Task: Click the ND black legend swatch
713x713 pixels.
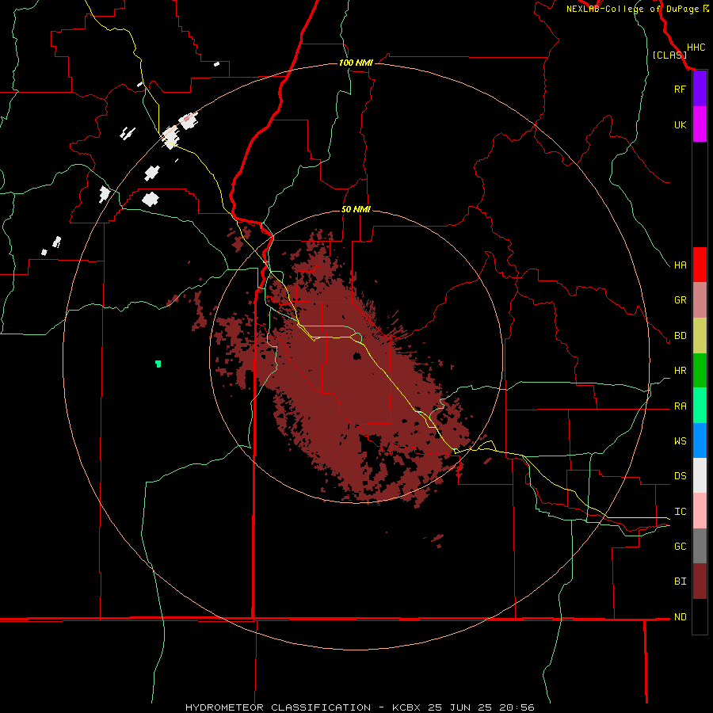Action: click(700, 616)
